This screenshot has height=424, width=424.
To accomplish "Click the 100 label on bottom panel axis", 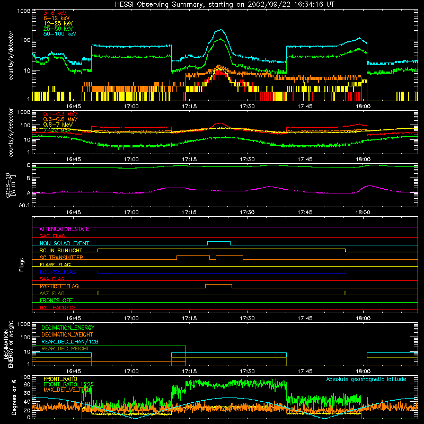I will pyautogui.click(x=25, y=377).
